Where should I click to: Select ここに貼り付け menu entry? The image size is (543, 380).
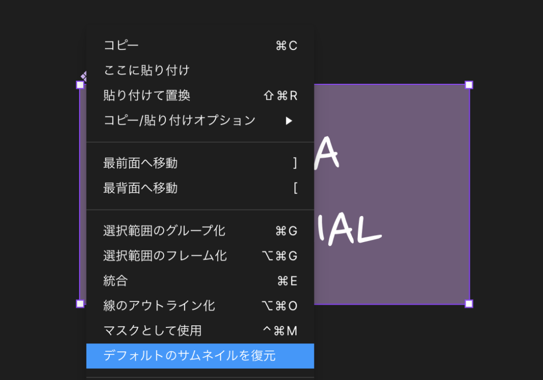(x=146, y=71)
